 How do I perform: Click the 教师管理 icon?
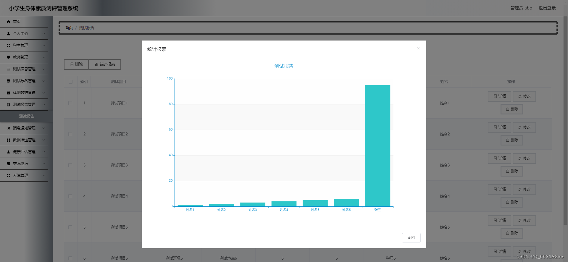point(8,57)
